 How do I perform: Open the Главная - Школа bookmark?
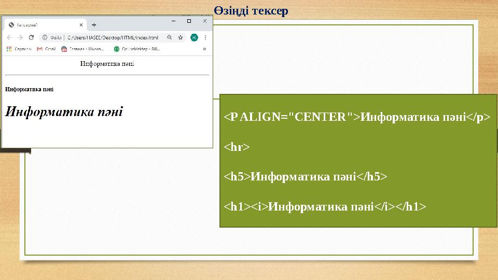[x=82, y=49]
